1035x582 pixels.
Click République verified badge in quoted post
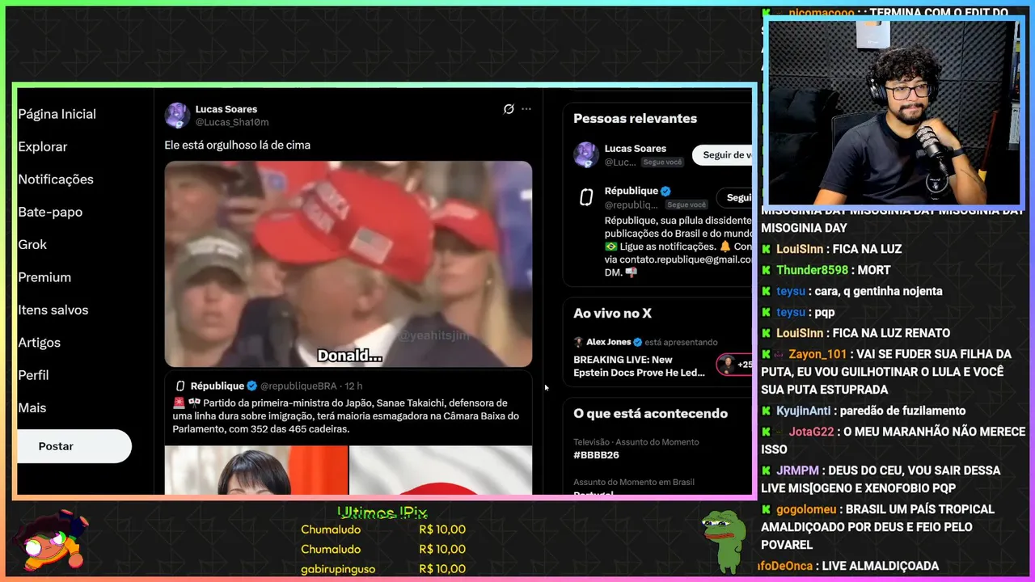(251, 386)
